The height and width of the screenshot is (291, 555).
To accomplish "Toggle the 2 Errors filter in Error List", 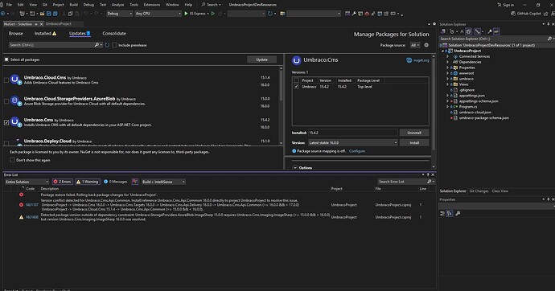I will (x=62, y=182).
